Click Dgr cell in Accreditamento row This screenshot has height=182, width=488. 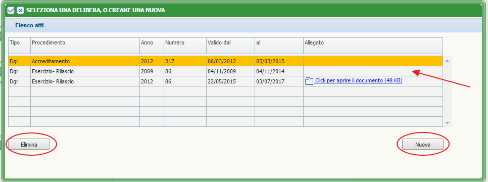(x=20, y=61)
